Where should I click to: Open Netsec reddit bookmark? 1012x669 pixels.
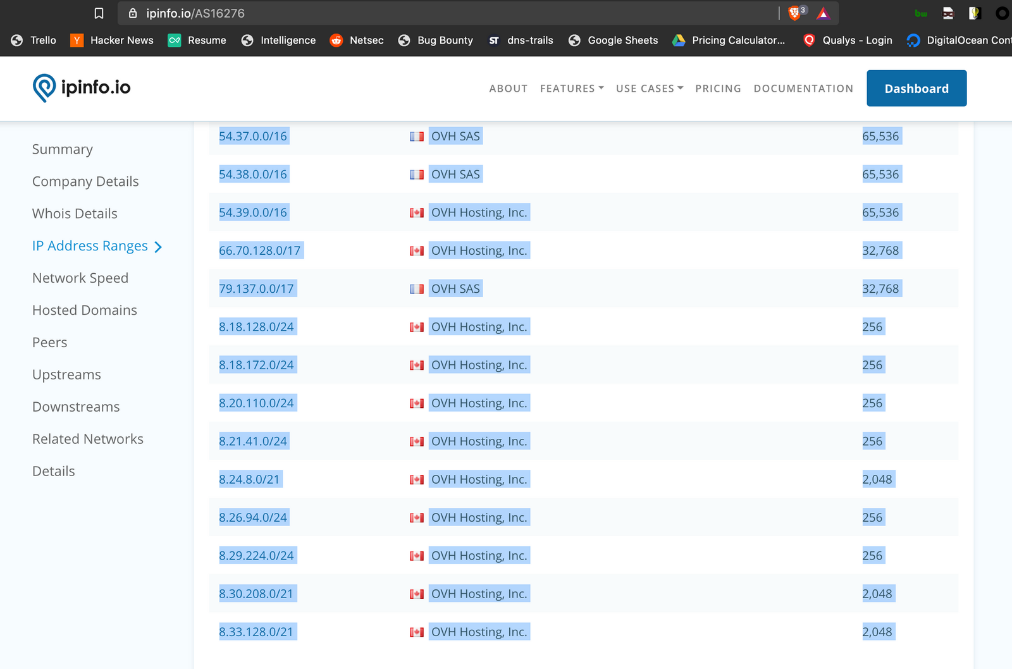point(357,40)
